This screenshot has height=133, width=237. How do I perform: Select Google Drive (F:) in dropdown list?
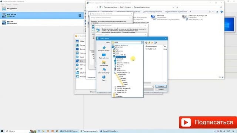click(122, 91)
